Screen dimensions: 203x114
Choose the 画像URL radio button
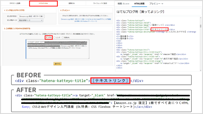click(x=63, y=38)
